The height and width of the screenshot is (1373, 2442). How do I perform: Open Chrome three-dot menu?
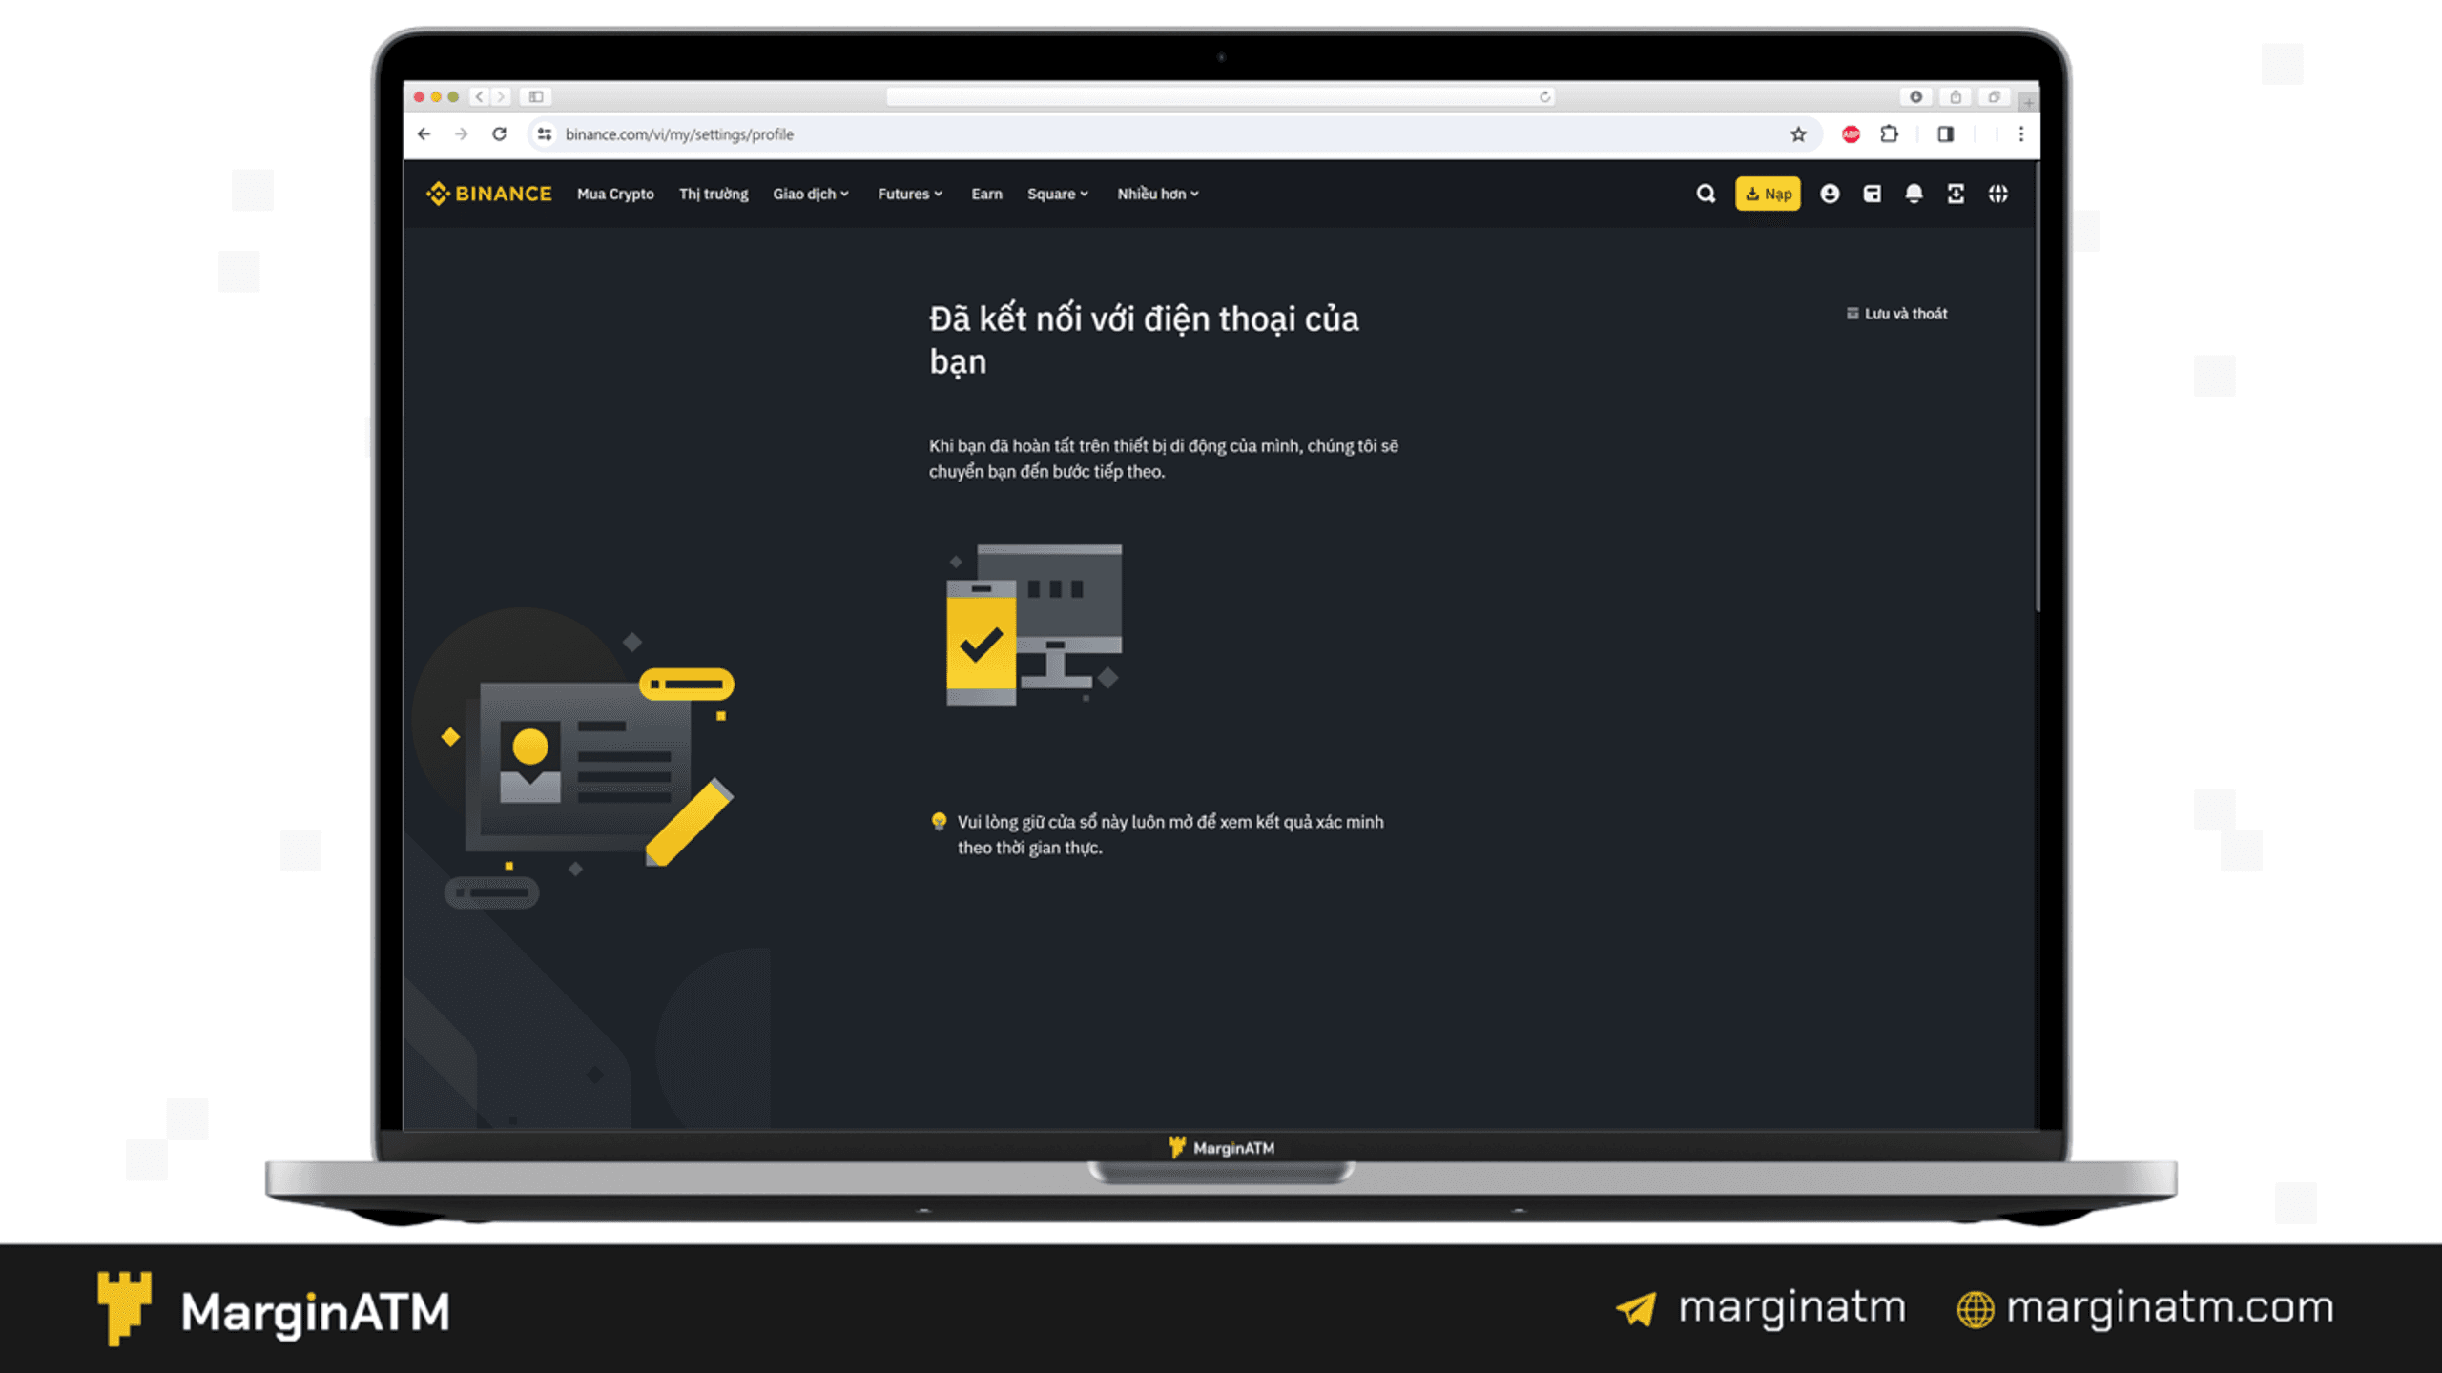[2020, 134]
